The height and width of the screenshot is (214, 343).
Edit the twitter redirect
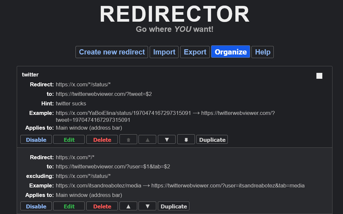coord(69,139)
